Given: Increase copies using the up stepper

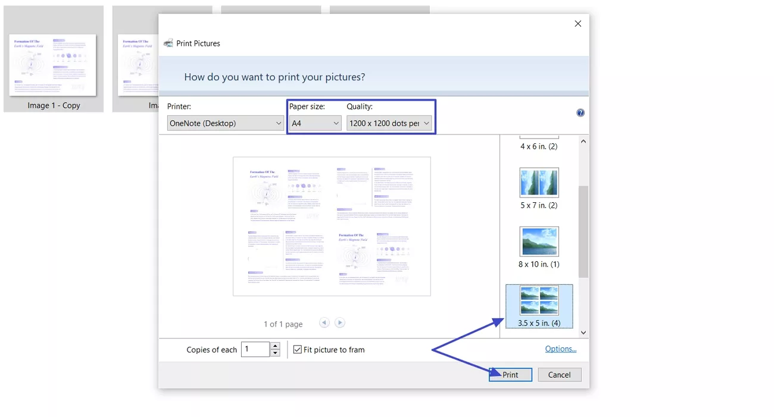Looking at the screenshot, I should tap(274, 346).
